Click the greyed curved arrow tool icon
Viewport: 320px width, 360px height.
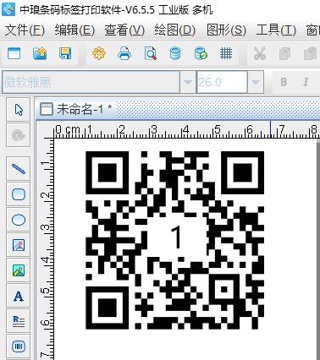coord(19,135)
